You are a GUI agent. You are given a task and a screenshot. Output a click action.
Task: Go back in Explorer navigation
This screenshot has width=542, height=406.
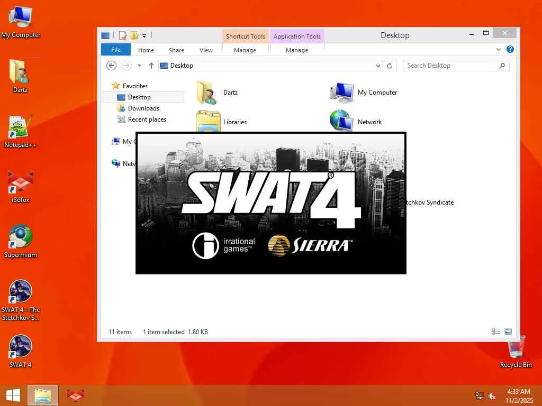pyautogui.click(x=111, y=66)
